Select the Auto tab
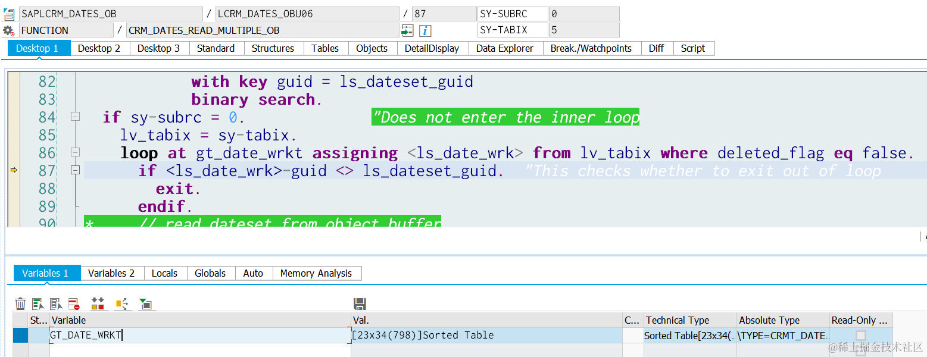 click(253, 273)
